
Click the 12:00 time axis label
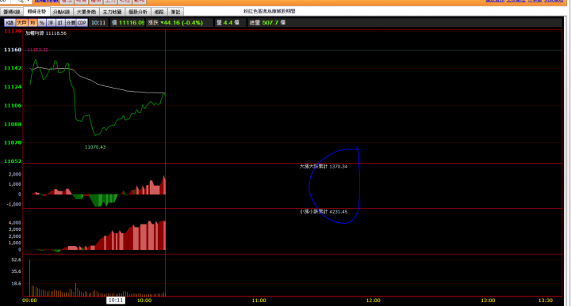pos(374,300)
